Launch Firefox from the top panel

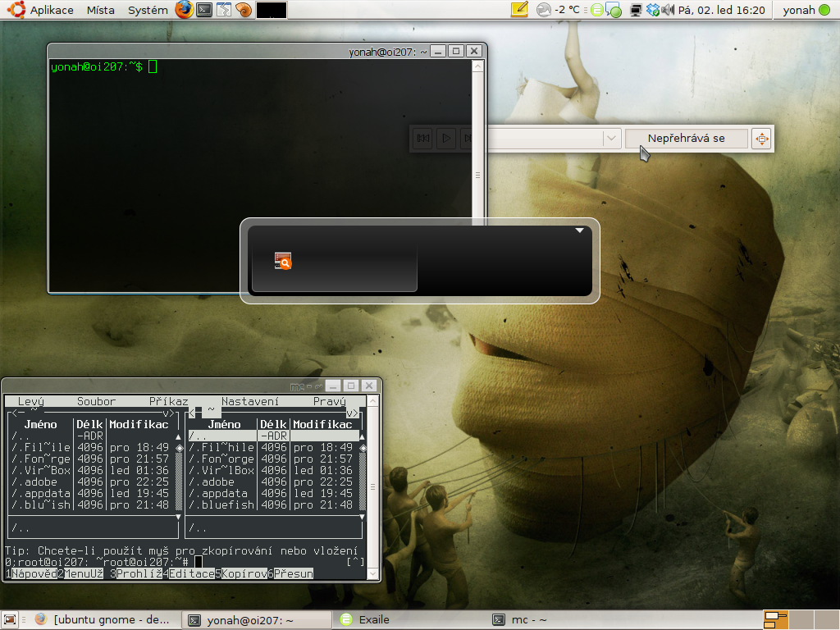(x=185, y=10)
